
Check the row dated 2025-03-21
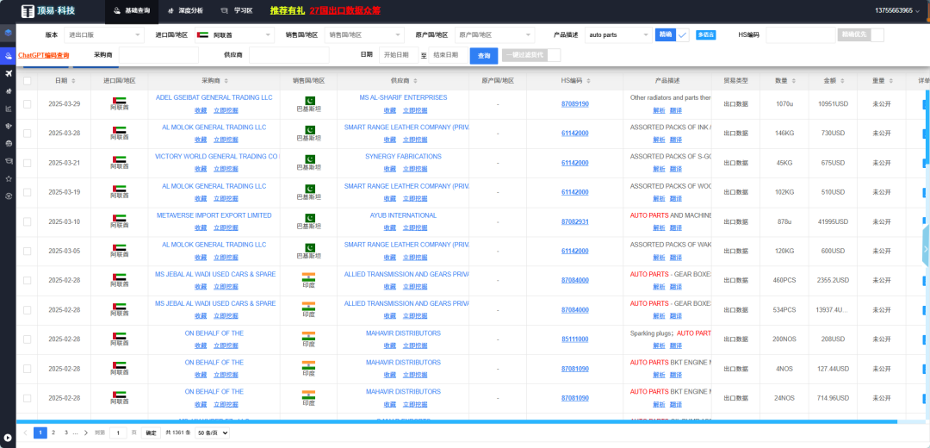tap(28, 163)
